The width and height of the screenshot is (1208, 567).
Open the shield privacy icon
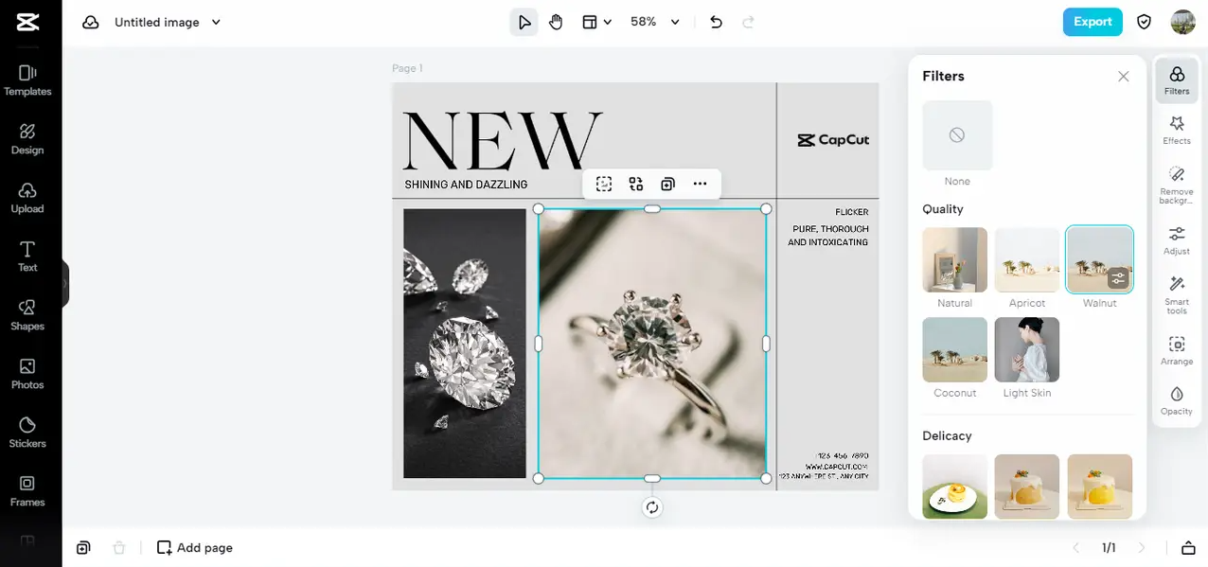pos(1145,22)
